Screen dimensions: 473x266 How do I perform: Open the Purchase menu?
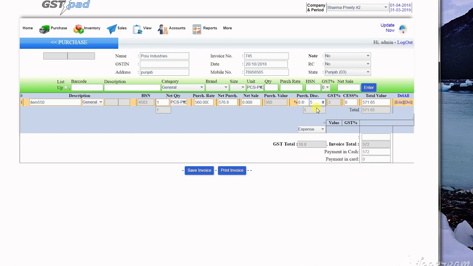pos(59,28)
